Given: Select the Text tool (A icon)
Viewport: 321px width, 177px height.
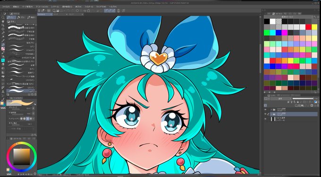Looking at the screenshot, I should coord(3,92).
